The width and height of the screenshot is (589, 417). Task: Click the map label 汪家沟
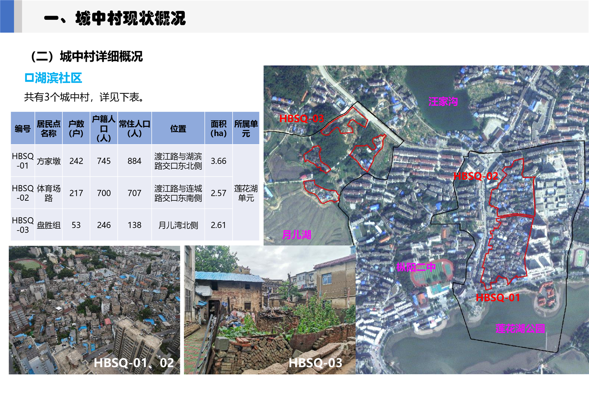coord(443,101)
